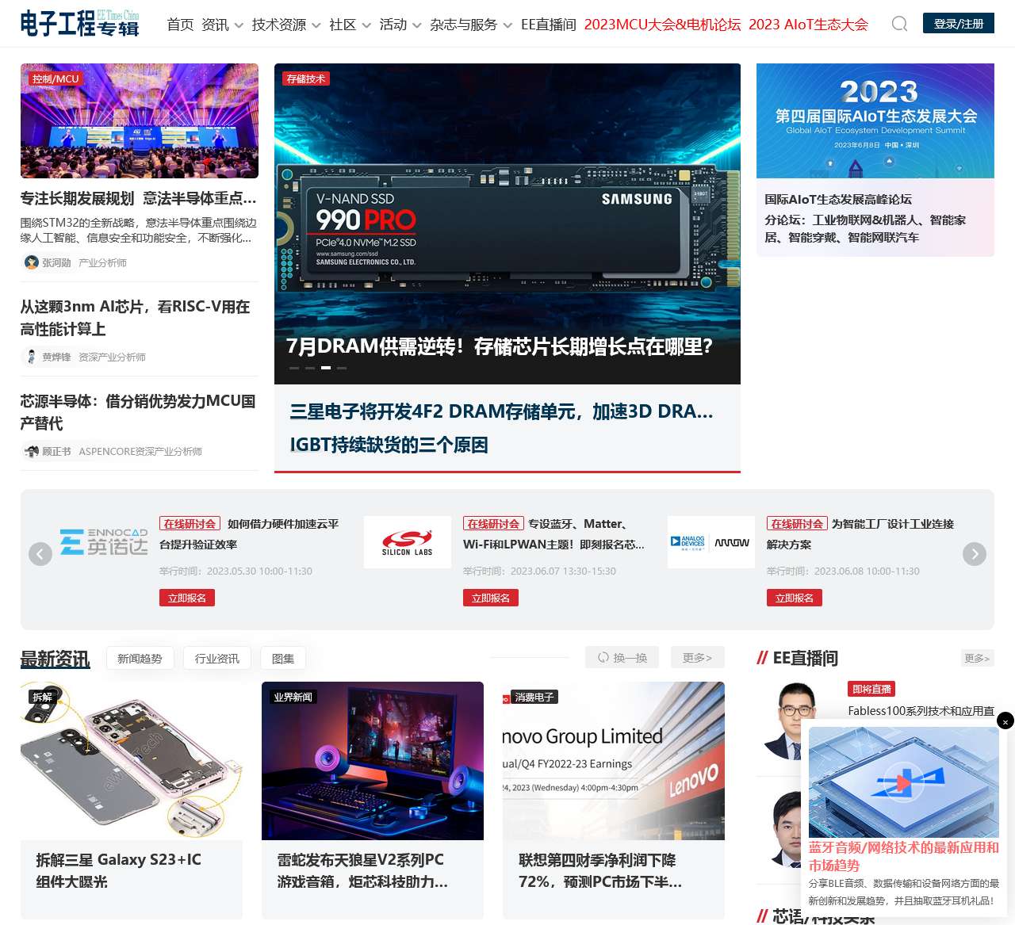
Task: Open the Razer gaming speaker thumbnail
Action: (373, 761)
